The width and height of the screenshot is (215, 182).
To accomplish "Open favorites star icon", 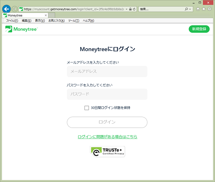I will (x=204, y=9).
